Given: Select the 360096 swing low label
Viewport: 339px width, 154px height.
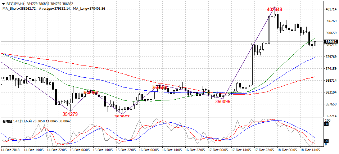Looking at the screenshot, I should pyautogui.click(x=223, y=102).
